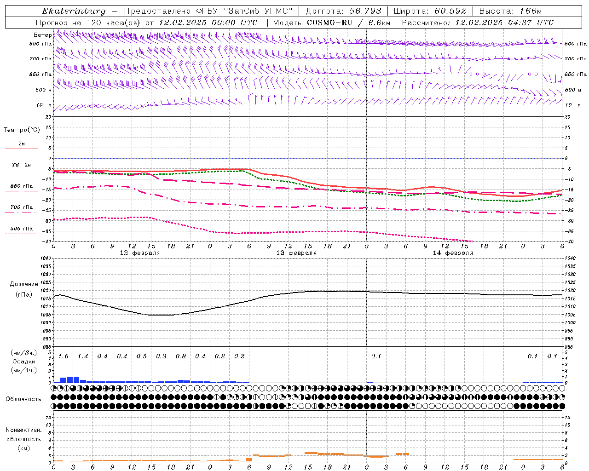Click the '13 февраля' date label

click(x=296, y=253)
